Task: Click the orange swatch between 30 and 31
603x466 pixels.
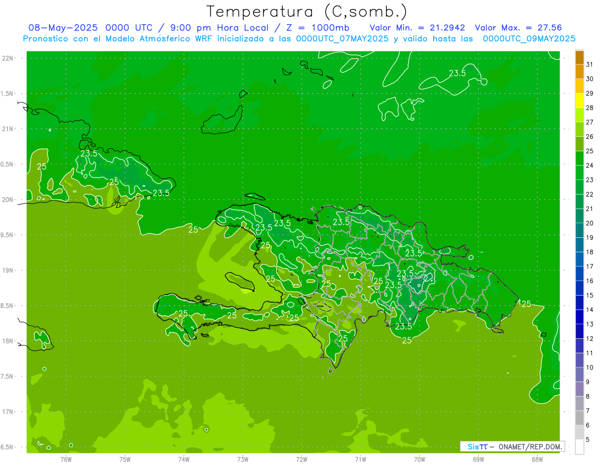Action: pos(579,71)
